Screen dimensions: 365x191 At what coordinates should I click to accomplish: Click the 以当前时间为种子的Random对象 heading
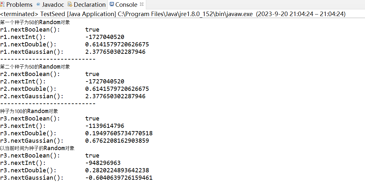coord(37,148)
